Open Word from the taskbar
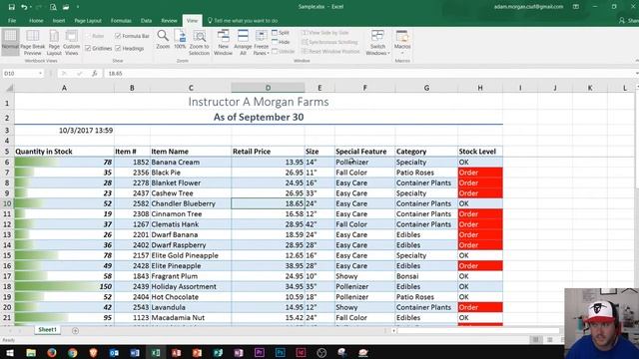 tap(135, 352)
